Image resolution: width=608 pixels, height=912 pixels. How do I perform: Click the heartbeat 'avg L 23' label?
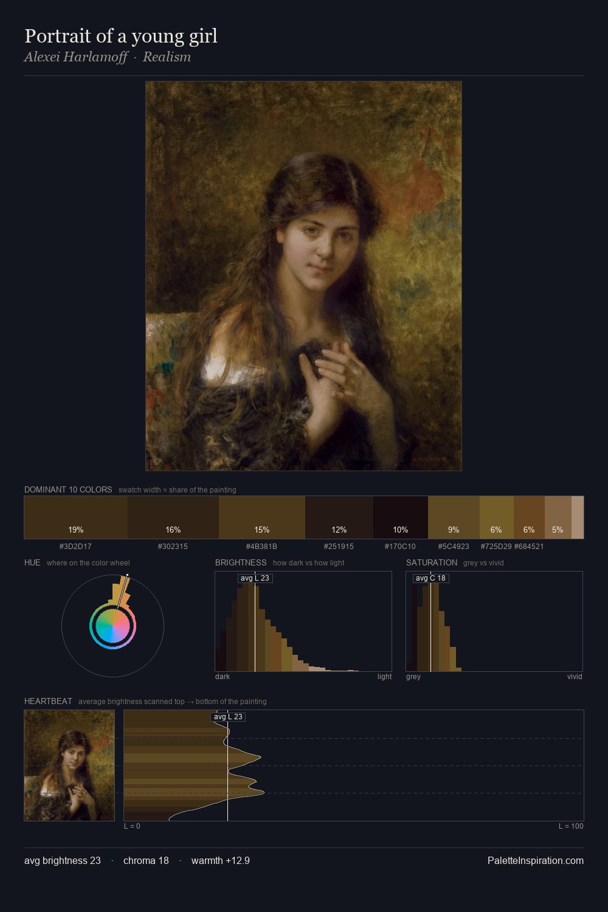(228, 717)
